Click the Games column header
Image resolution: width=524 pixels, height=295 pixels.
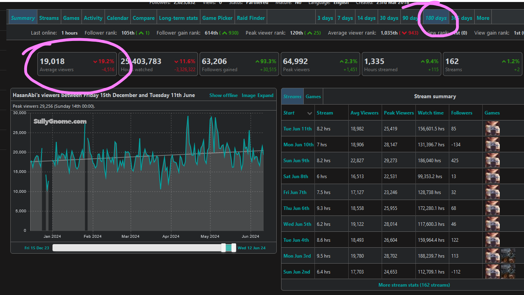click(492, 113)
